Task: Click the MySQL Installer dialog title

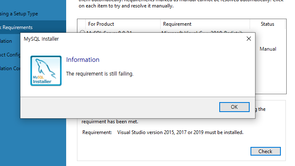Action: tap(41, 39)
